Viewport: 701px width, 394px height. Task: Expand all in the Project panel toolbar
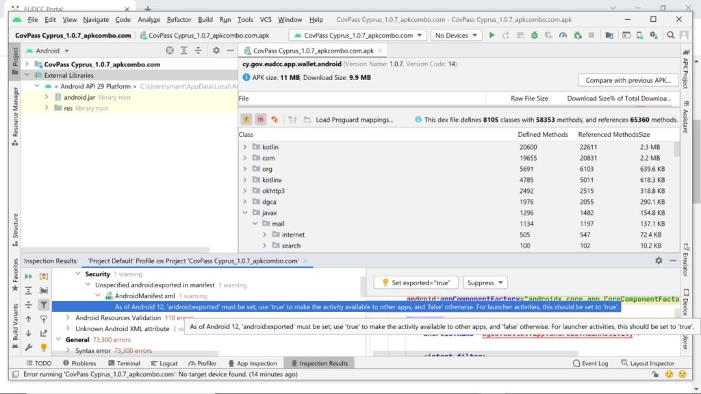(x=183, y=51)
